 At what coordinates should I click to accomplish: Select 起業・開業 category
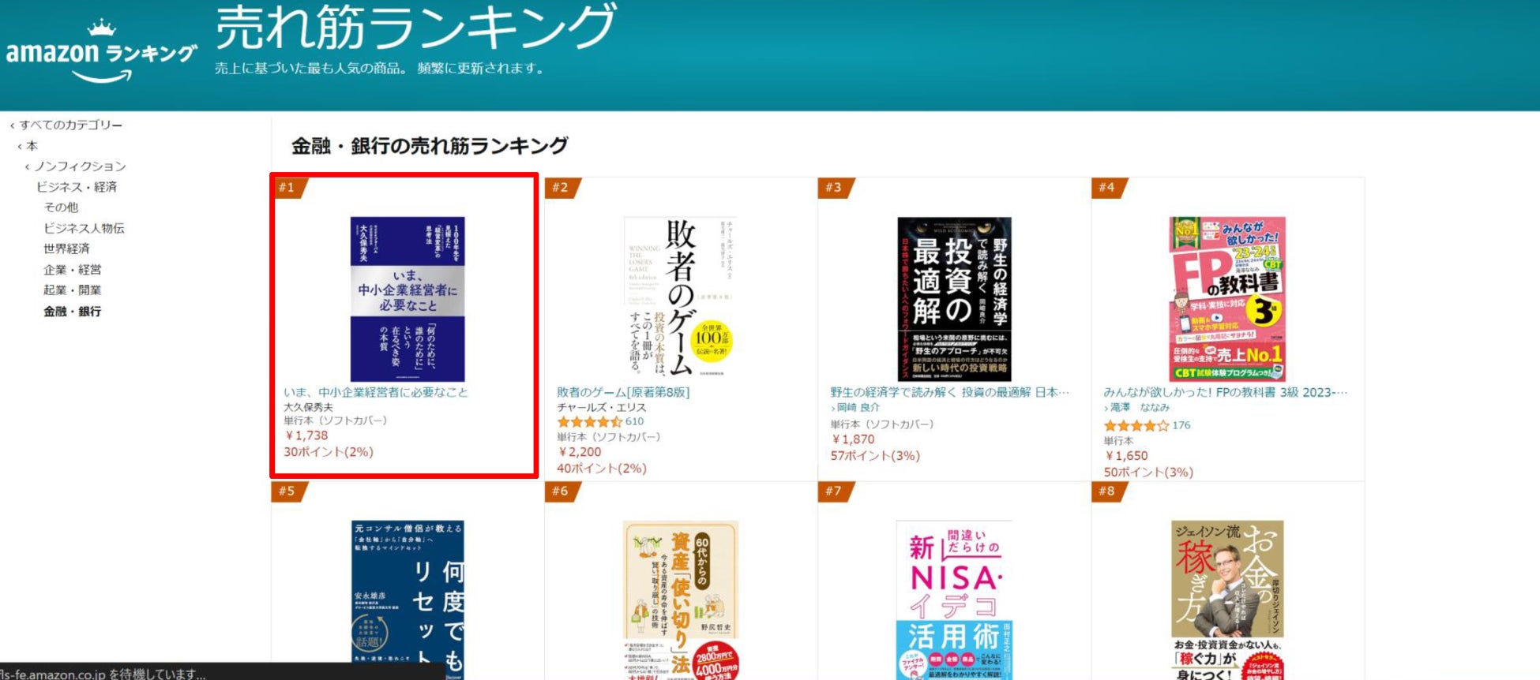pyautogui.click(x=72, y=290)
